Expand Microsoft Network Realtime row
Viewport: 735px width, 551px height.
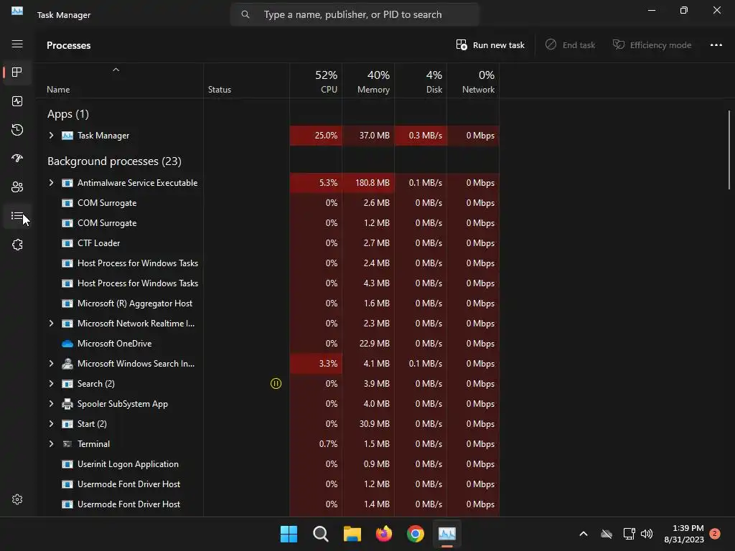[x=51, y=324]
